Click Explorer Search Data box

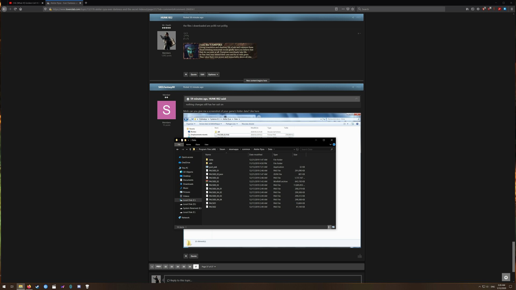[x=317, y=149]
